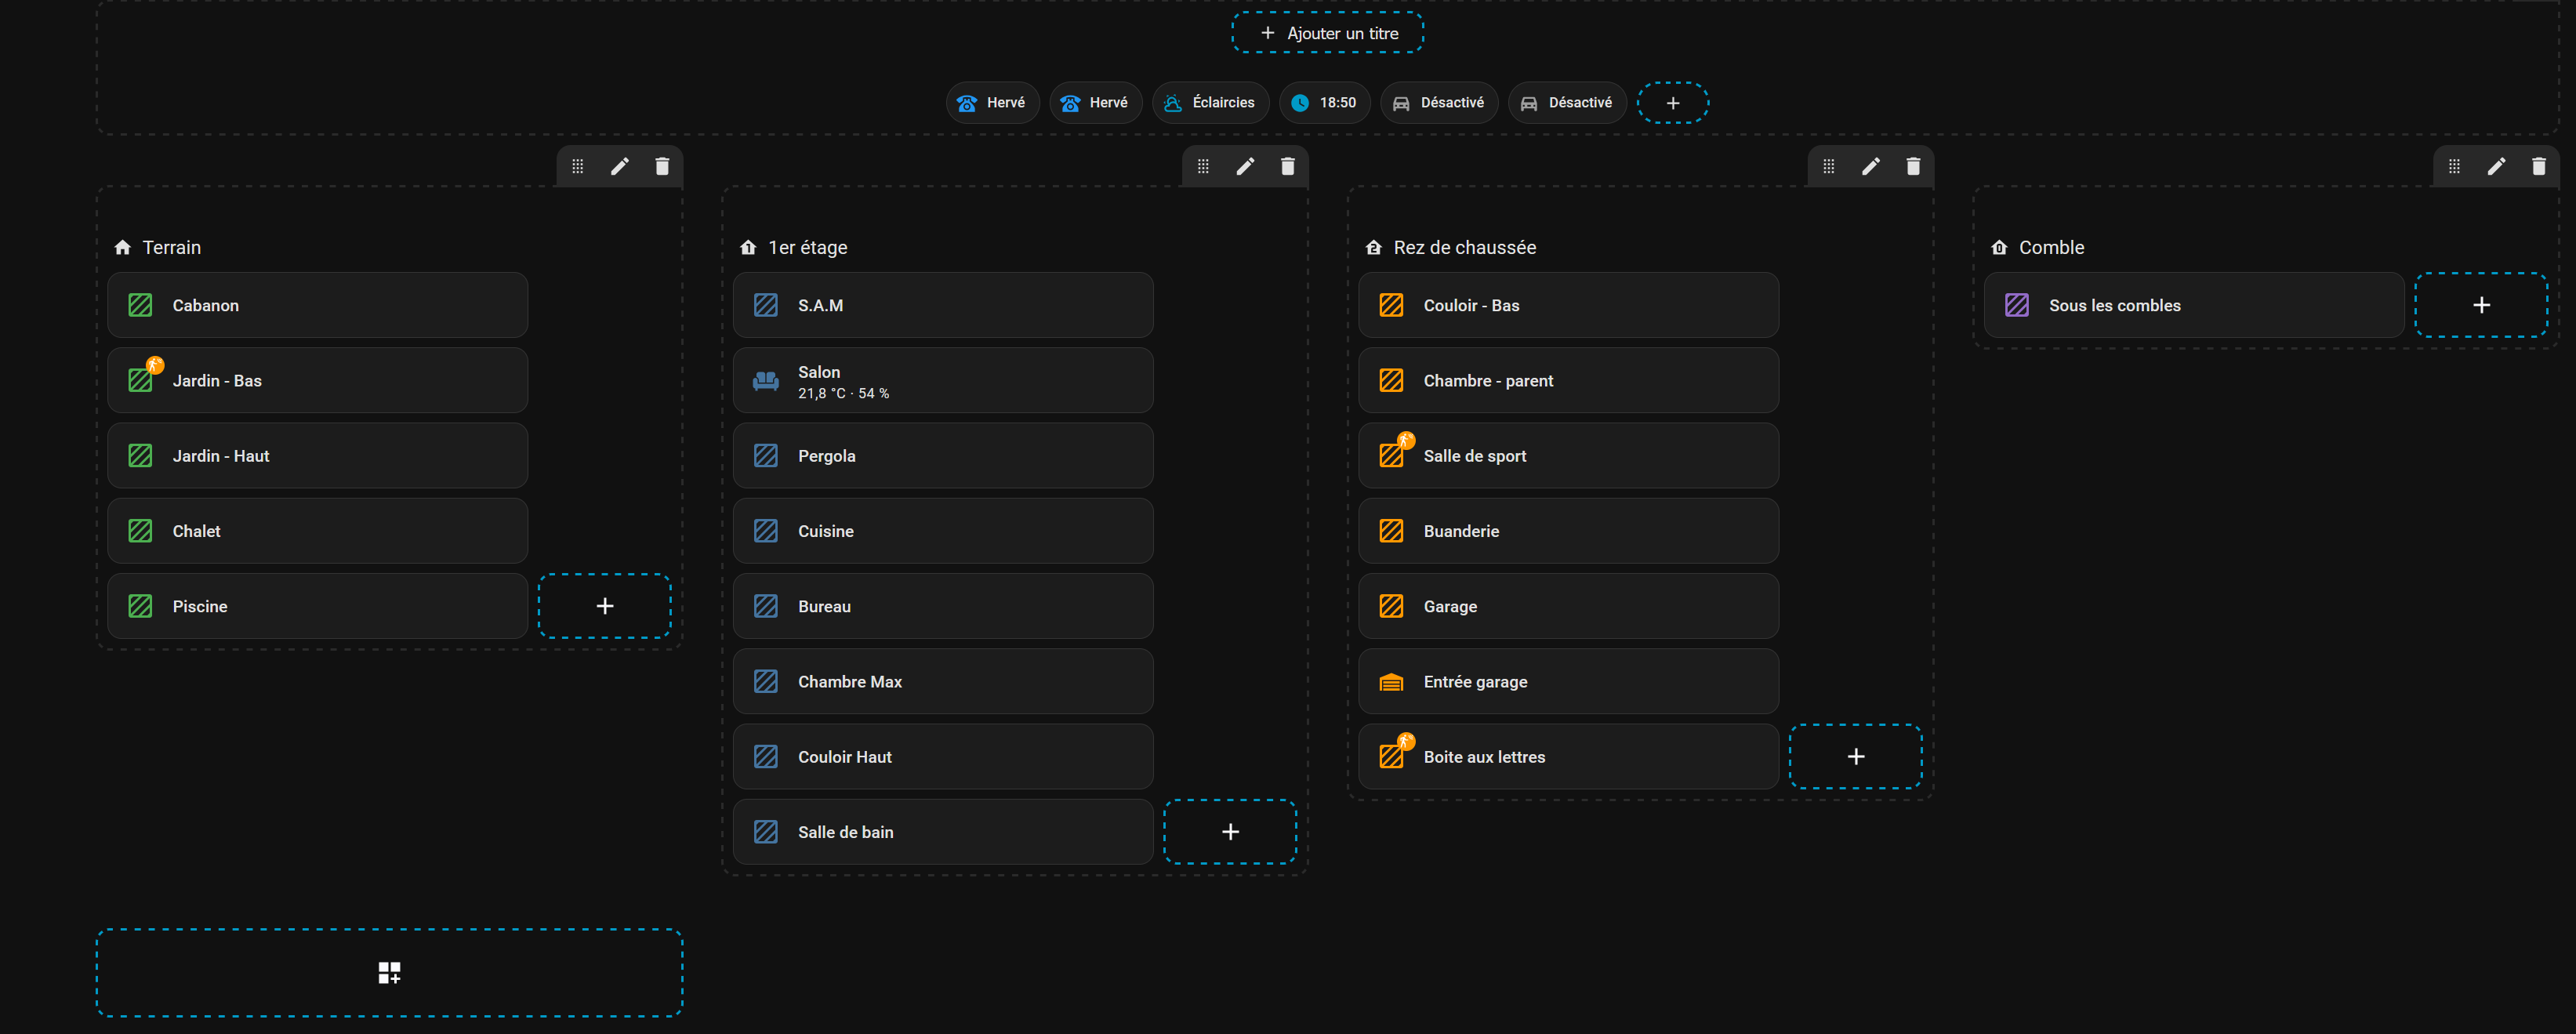Click the Entrée garage door icon
The width and height of the screenshot is (2576, 1034).
[x=1391, y=682]
